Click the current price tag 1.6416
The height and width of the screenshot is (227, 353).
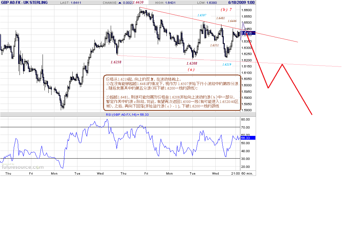click(x=248, y=33)
